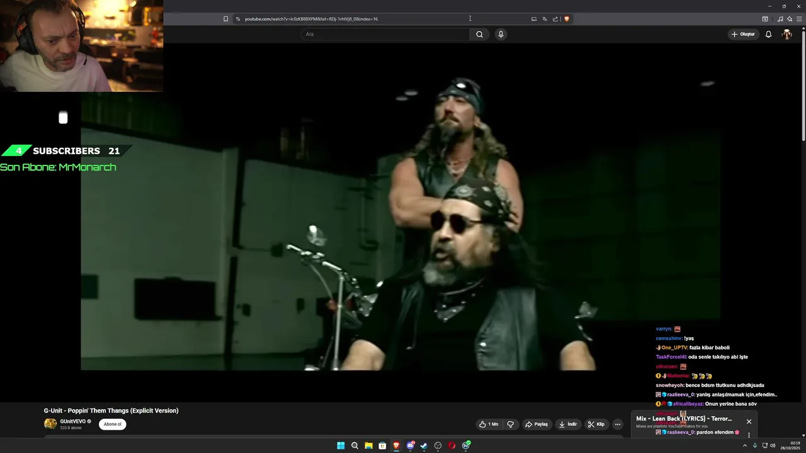Create a clip with the Klip button
806x453 pixels.
pyautogui.click(x=596, y=424)
